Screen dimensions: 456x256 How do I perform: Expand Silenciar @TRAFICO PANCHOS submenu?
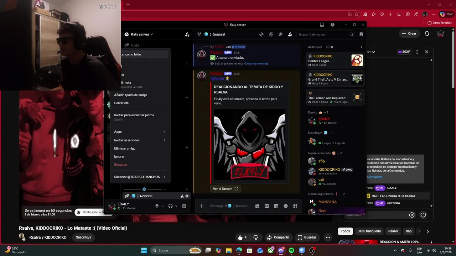coord(140,177)
